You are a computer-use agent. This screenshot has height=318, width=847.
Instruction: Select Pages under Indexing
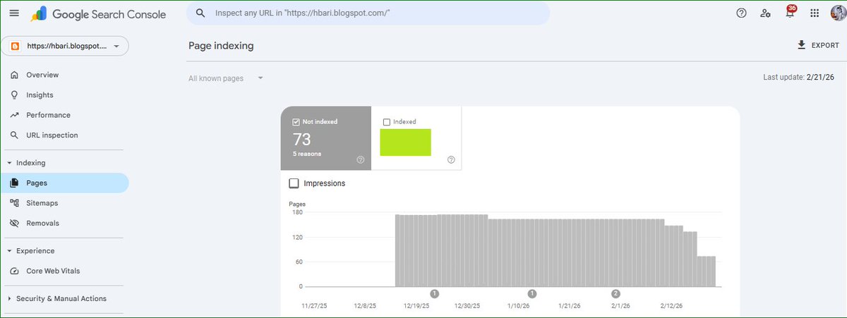point(65,183)
